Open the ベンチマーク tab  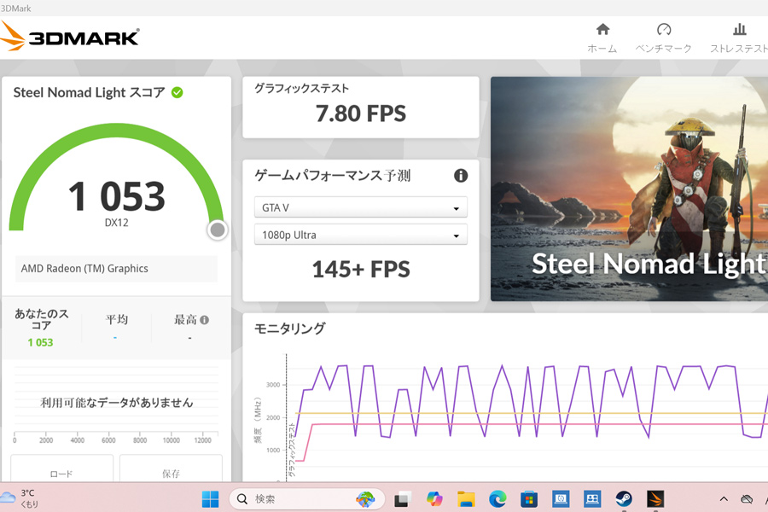[x=663, y=38]
